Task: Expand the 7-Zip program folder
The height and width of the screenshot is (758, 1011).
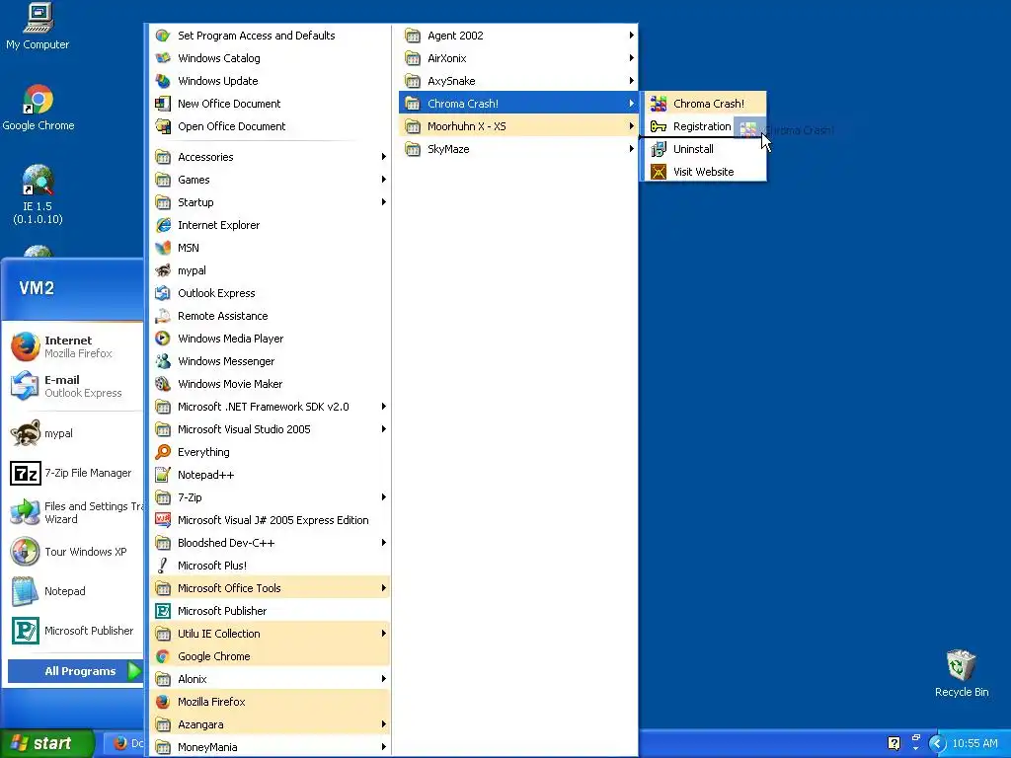Action: click(271, 497)
